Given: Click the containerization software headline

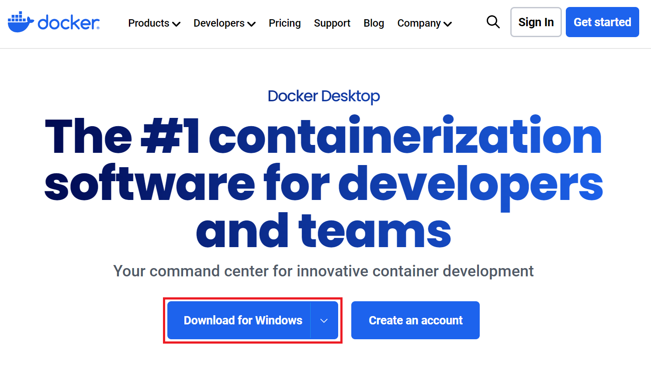Looking at the screenshot, I should point(324,182).
